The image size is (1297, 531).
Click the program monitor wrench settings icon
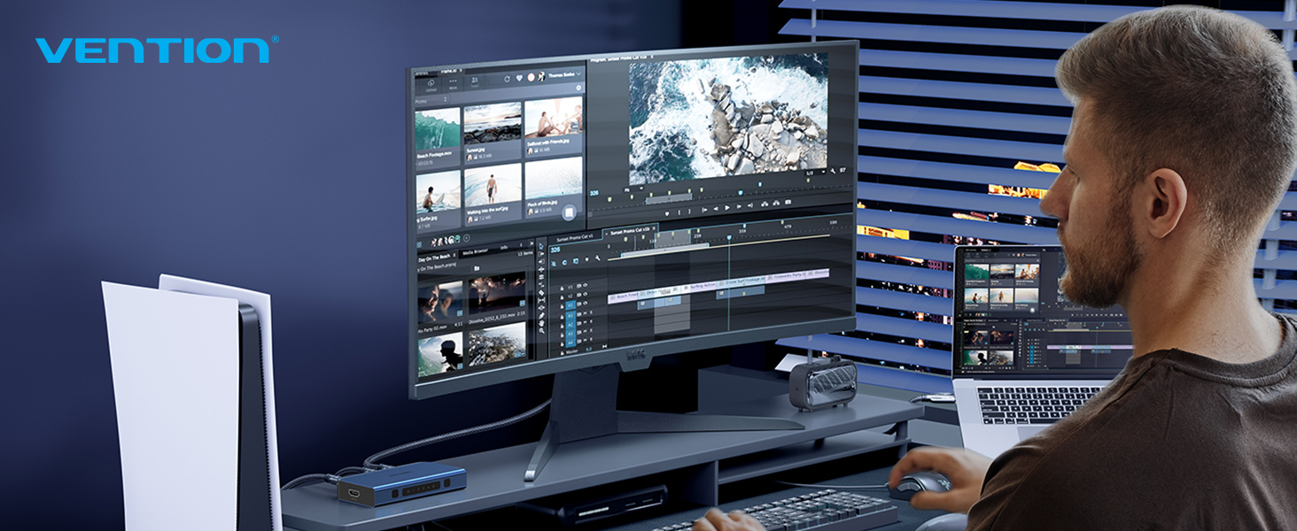(x=833, y=172)
